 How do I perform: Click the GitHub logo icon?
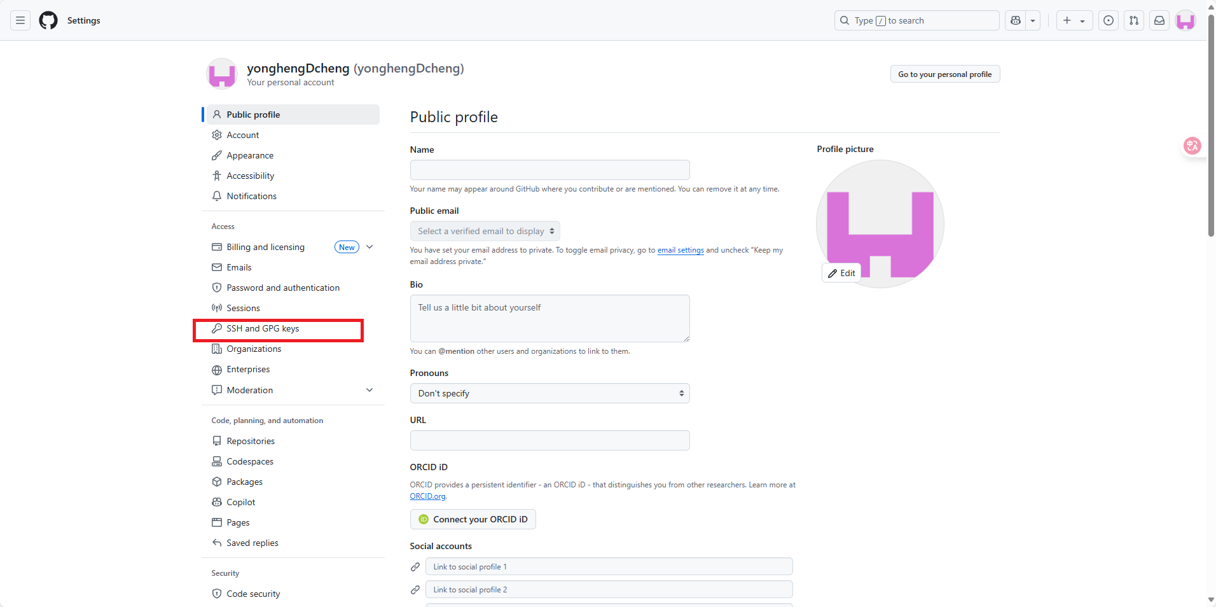click(48, 20)
